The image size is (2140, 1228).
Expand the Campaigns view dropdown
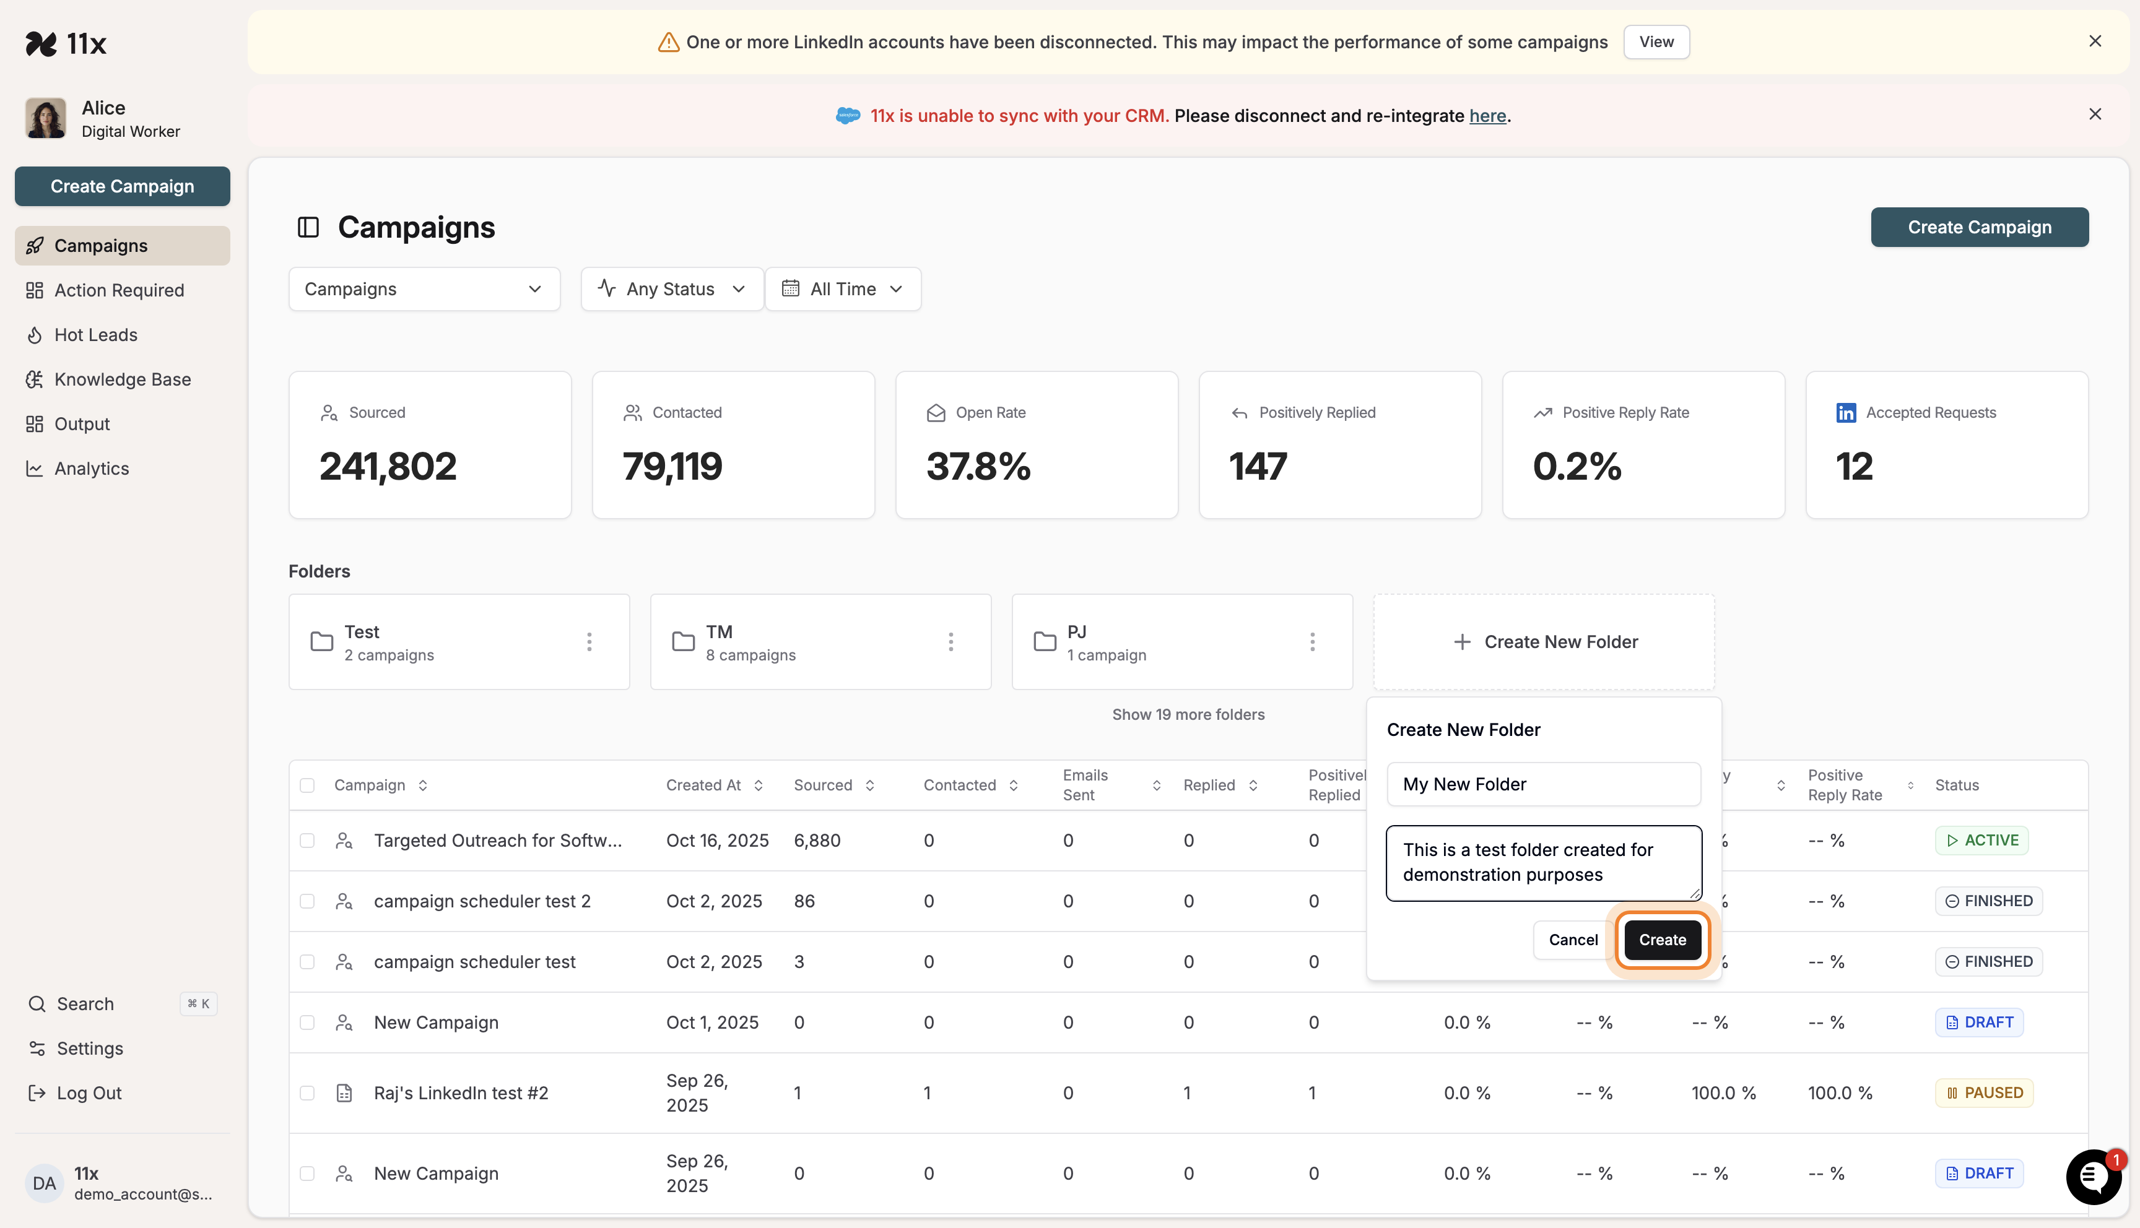point(424,289)
